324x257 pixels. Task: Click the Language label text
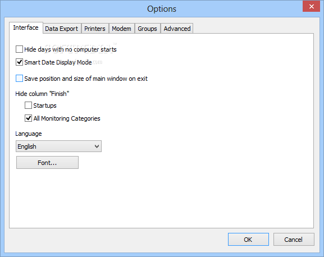pos(29,134)
